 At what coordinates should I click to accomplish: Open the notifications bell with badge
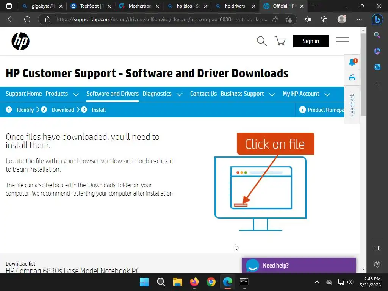click(352, 62)
